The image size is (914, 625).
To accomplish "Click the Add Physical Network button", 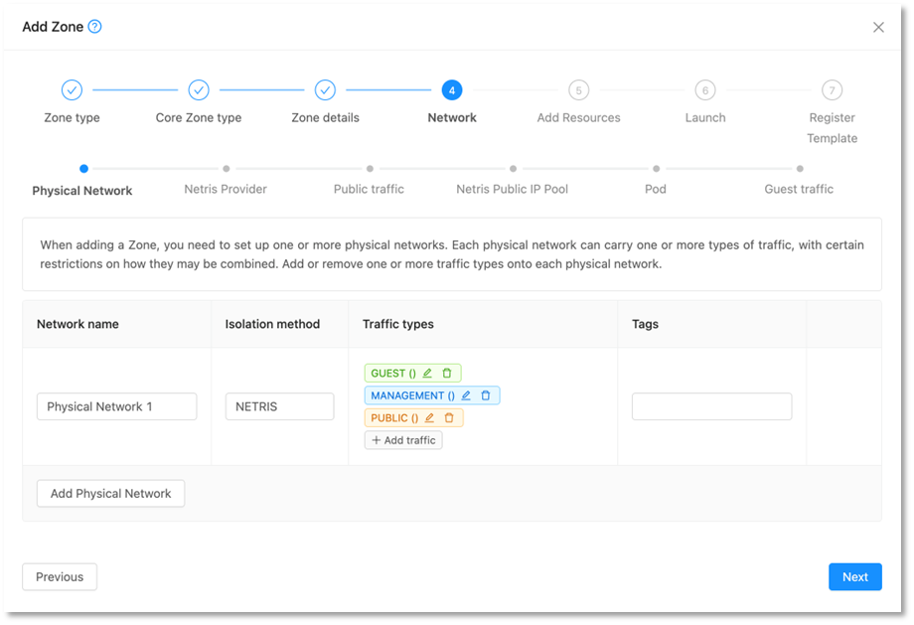I will (110, 494).
